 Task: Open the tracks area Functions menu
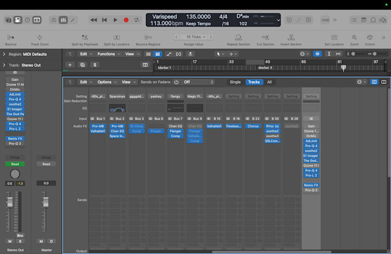coord(109,54)
